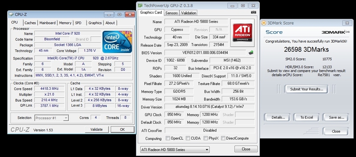Click the Core Speed value 4418.3 MHz
Viewport: 356px width, 157px height.
point(49,89)
